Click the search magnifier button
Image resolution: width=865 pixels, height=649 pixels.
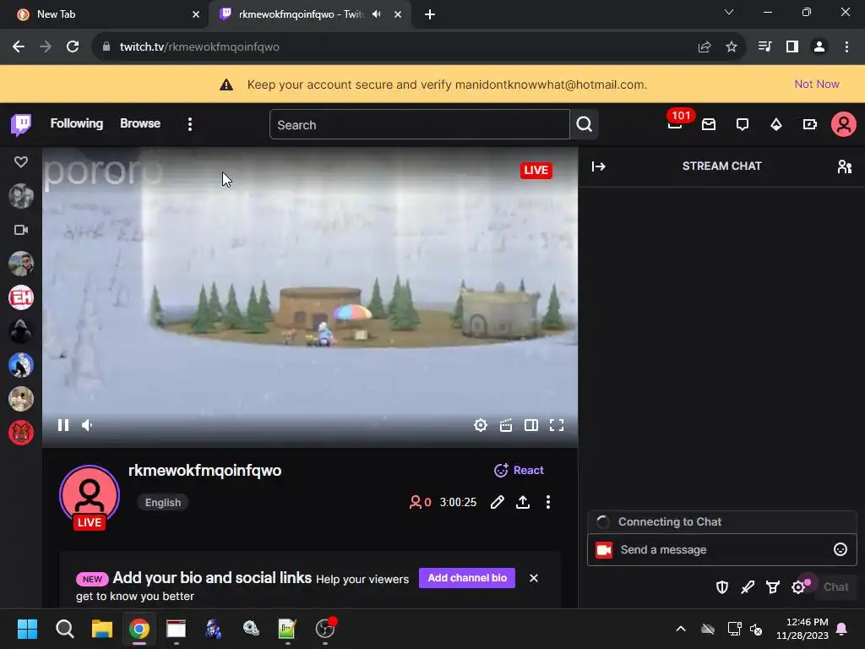point(585,125)
